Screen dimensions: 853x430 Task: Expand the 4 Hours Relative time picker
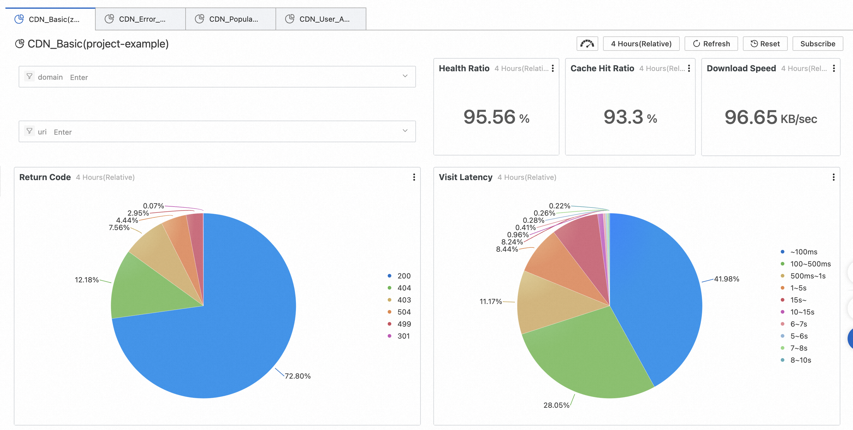coord(641,43)
